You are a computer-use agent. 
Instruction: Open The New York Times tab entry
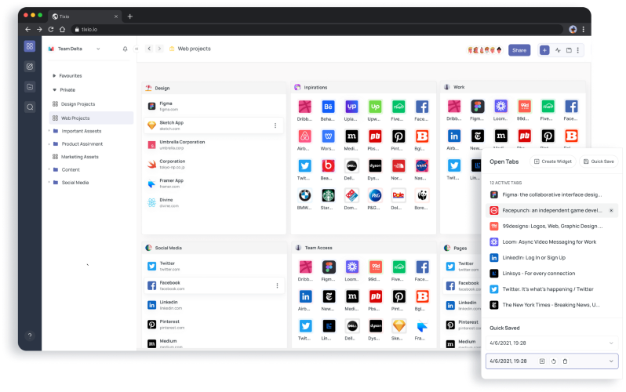pyautogui.click(x=551, y=305)
